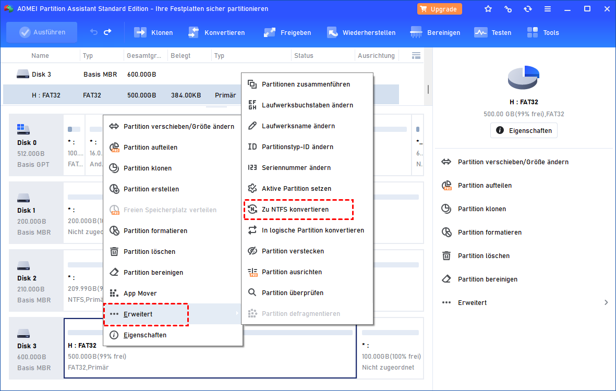The image size is (616, 391).
Task: Select Laufwerksbuchstaben ändern in submenu
Action: (x=307, y=105)
